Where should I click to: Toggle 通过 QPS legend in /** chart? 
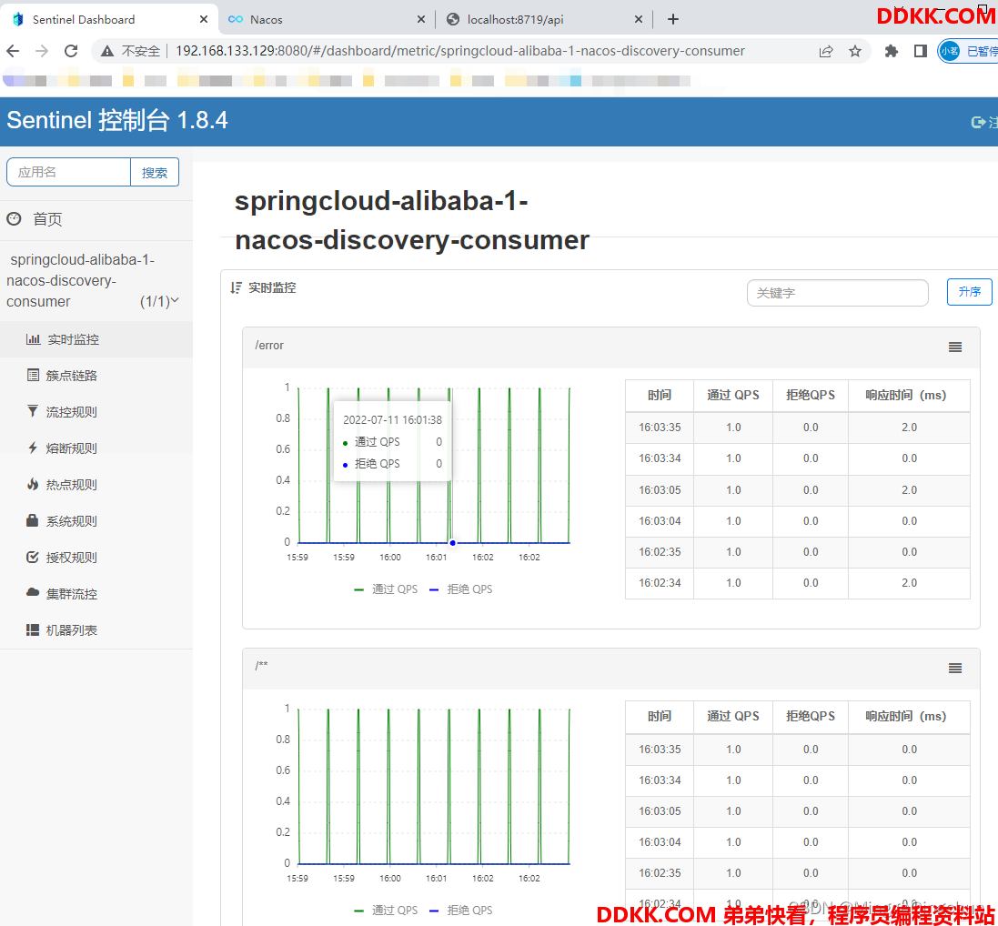[x=386, y=911]
